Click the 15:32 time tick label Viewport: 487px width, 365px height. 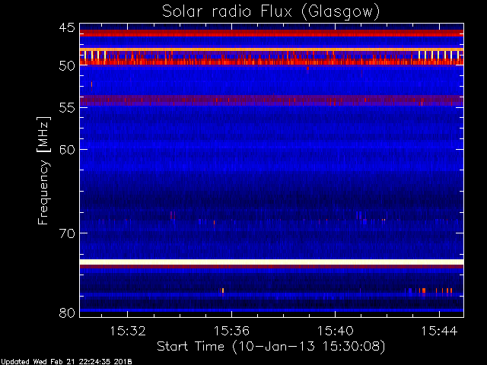(128, 331)
